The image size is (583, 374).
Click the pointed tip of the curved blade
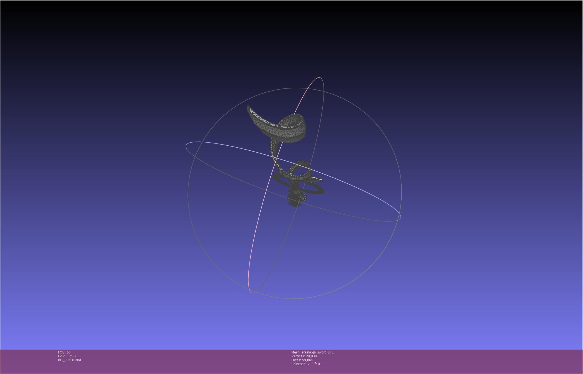[x=248, y=107]
